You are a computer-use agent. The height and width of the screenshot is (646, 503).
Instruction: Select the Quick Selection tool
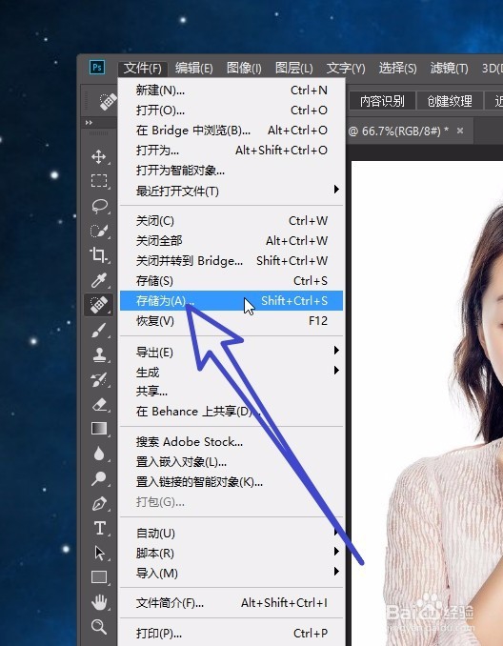98,231
